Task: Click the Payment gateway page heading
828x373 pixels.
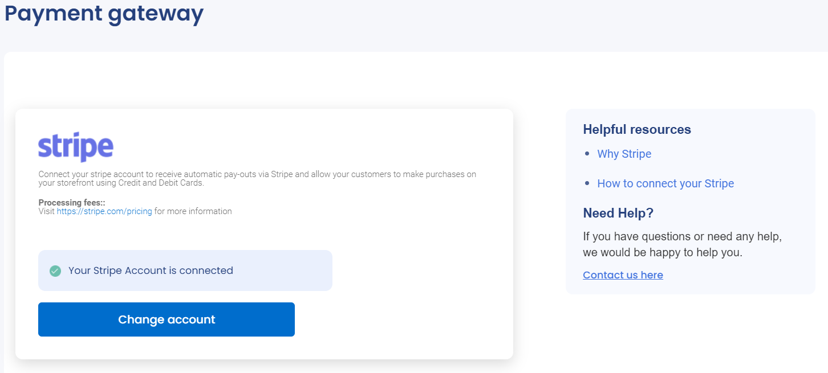Action: pos(104,13)
